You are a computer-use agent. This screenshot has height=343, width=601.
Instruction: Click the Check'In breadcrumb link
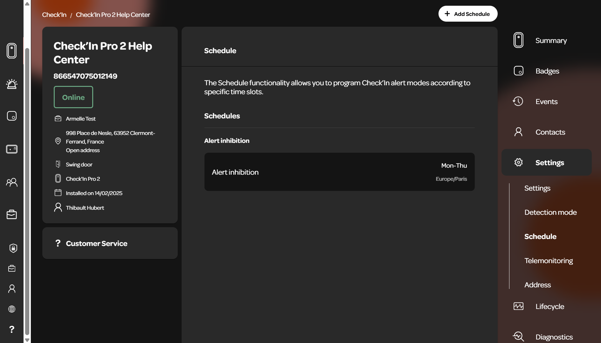pyautogui.click(x=54, y=15)
